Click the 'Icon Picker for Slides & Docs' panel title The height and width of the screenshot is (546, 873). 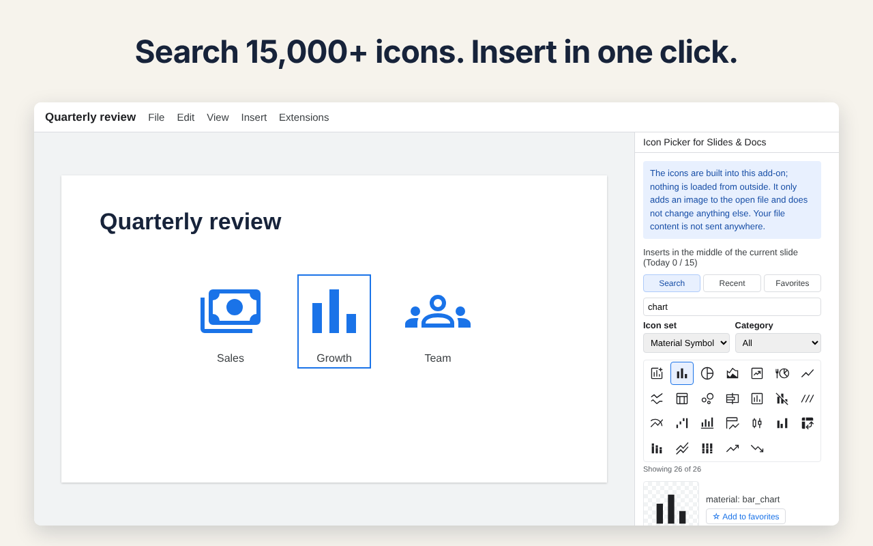click(x=705, y=142)
